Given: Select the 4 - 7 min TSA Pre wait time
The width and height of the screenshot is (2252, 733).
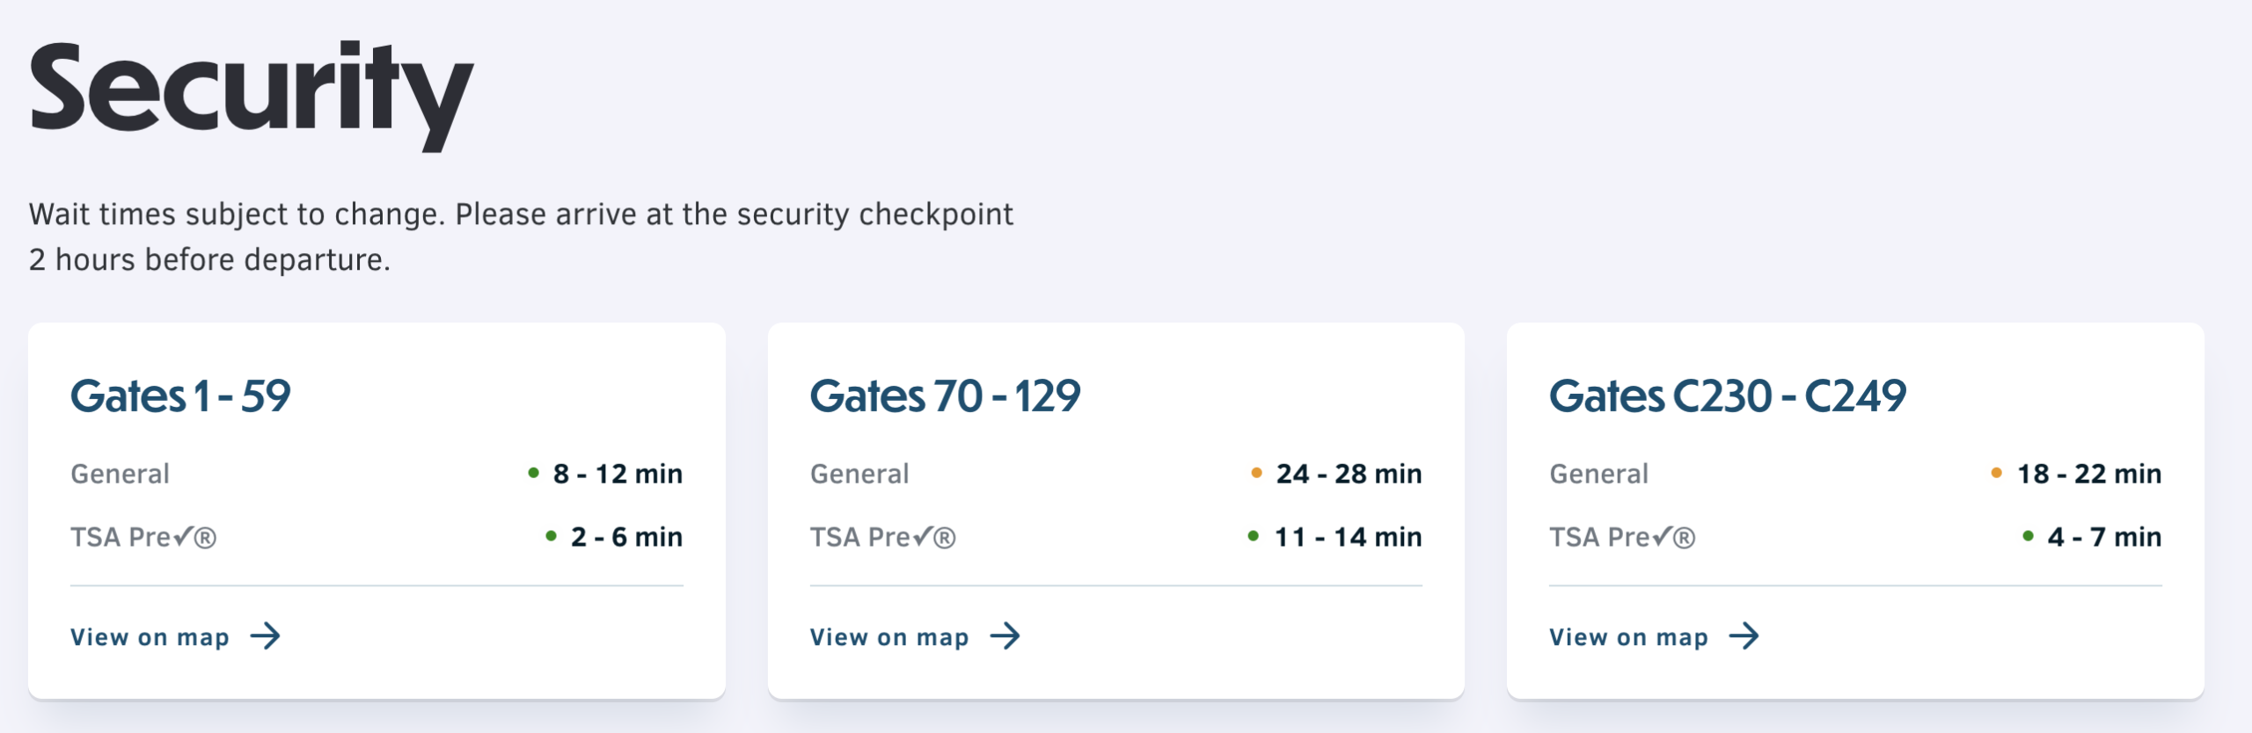Looking at the screenshot, I should coord(2103,537).
